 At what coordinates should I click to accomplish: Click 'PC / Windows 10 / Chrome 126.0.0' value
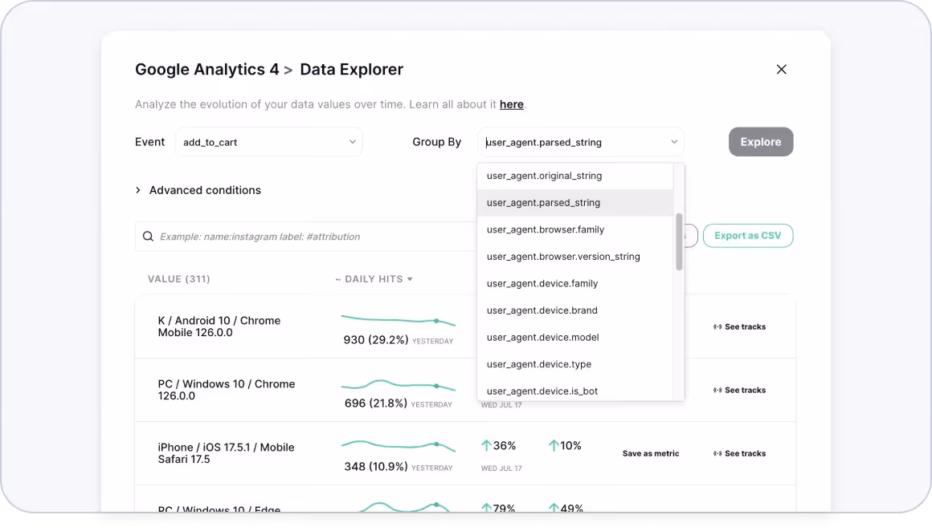click(226, 391)
